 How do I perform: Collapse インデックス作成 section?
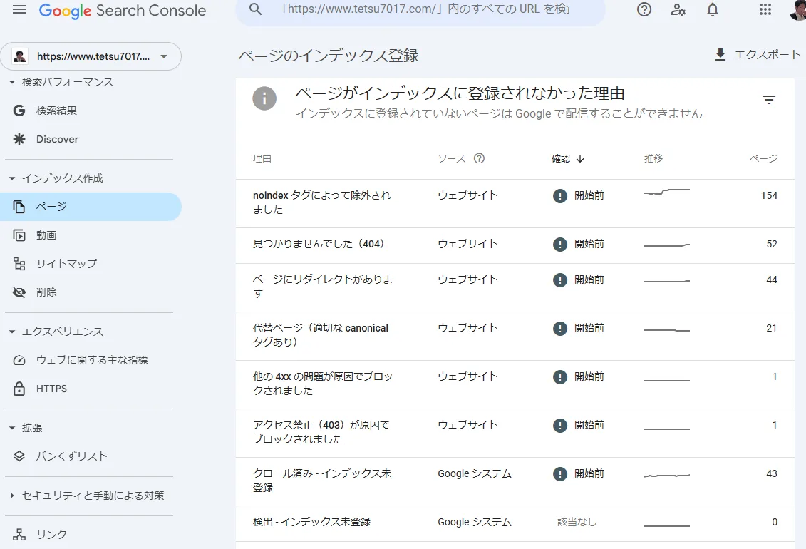12,178
